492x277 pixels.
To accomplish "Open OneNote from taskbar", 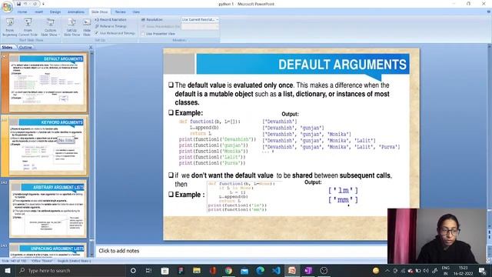I will click(x=307, y=270).
